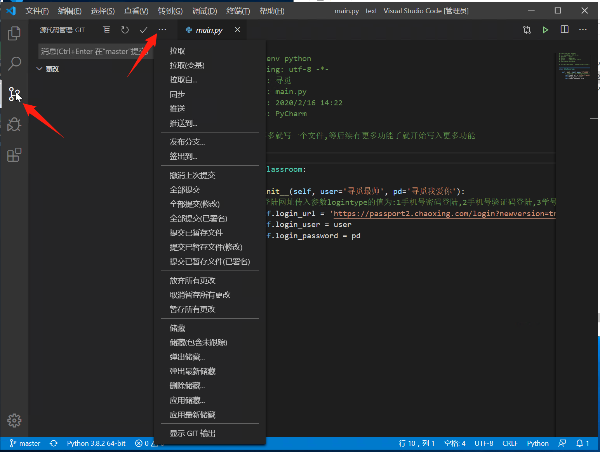Run the Python file with the play icon
This screenshot has width=600, height=452.
pos(546,30)
